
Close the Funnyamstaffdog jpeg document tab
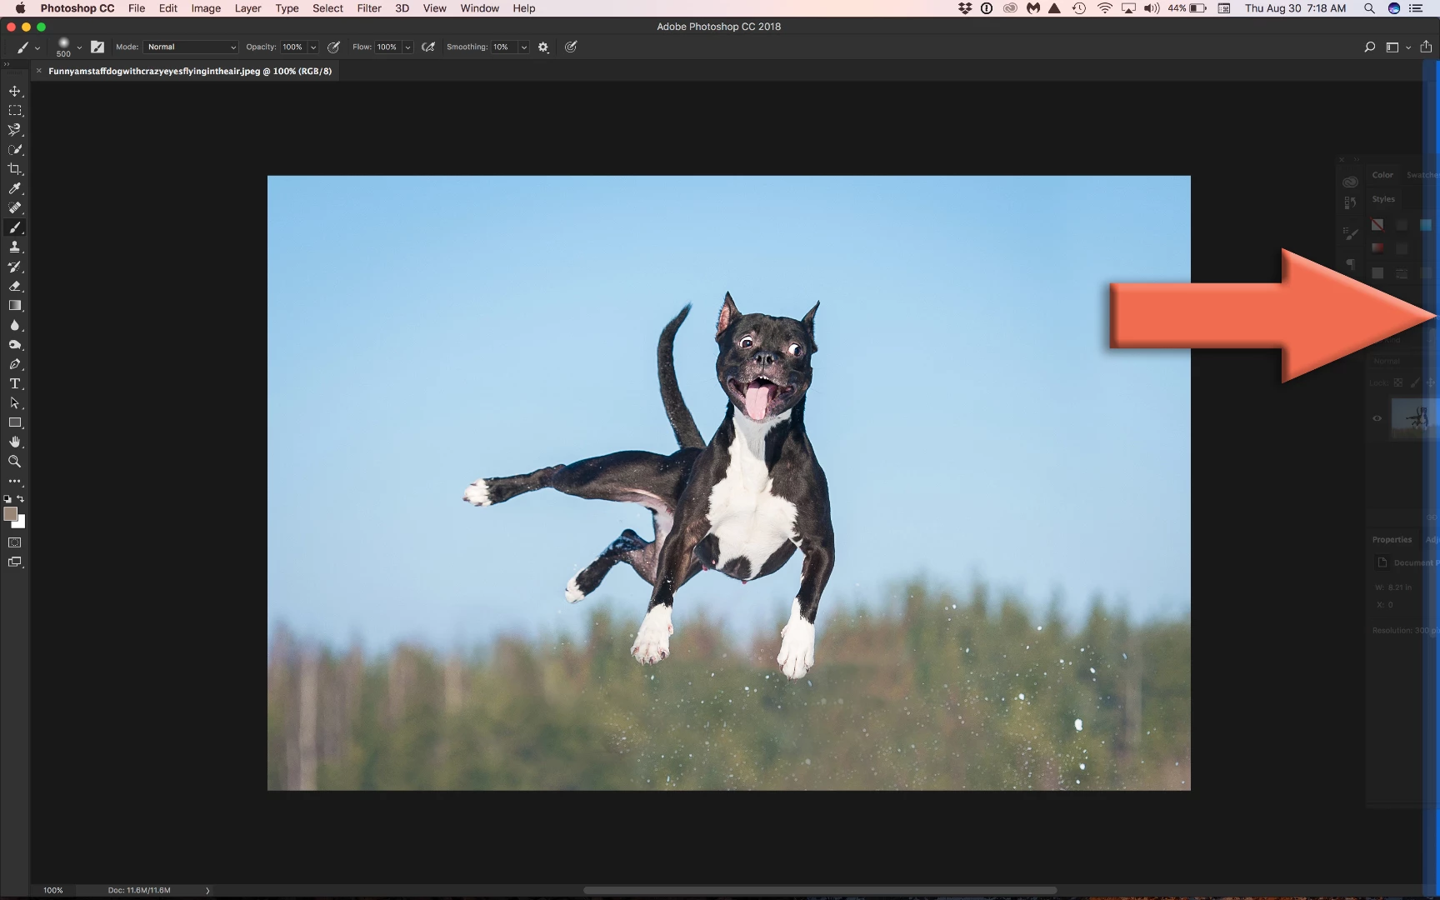[39, 71]
